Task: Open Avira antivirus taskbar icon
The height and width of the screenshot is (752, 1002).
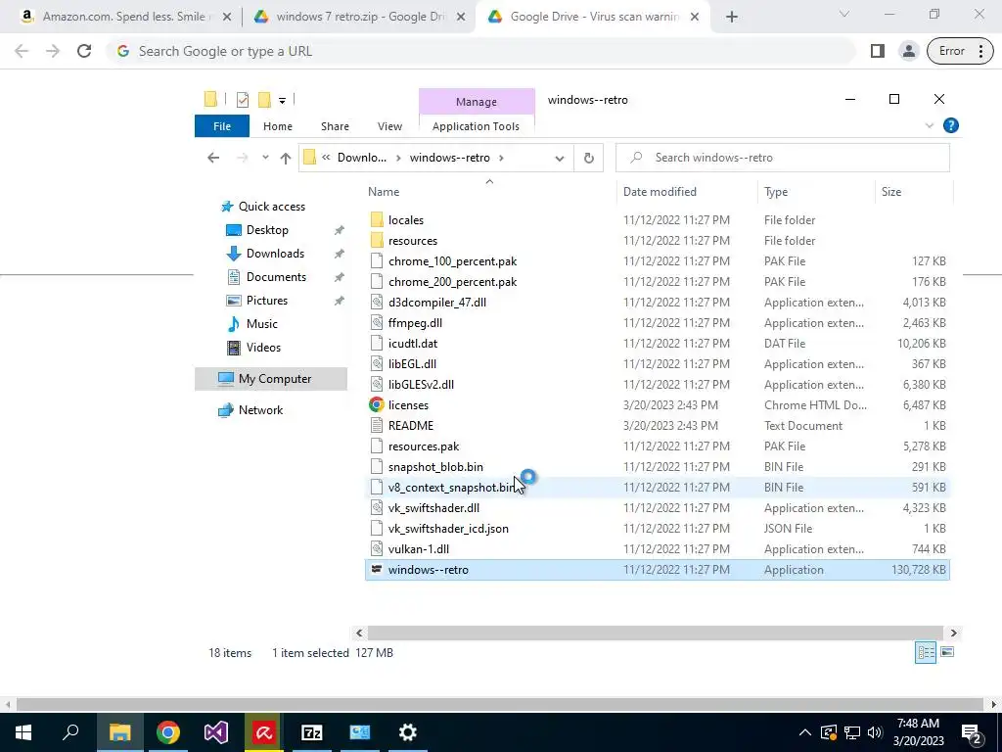Action: [x=263, y=732]
